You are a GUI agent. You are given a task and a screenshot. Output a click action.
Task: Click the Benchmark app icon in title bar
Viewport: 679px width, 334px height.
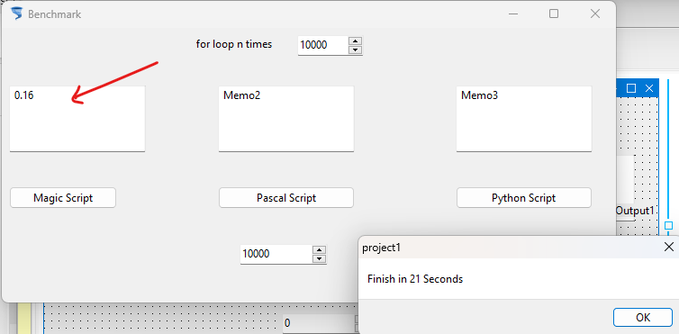tap(16, 14)
